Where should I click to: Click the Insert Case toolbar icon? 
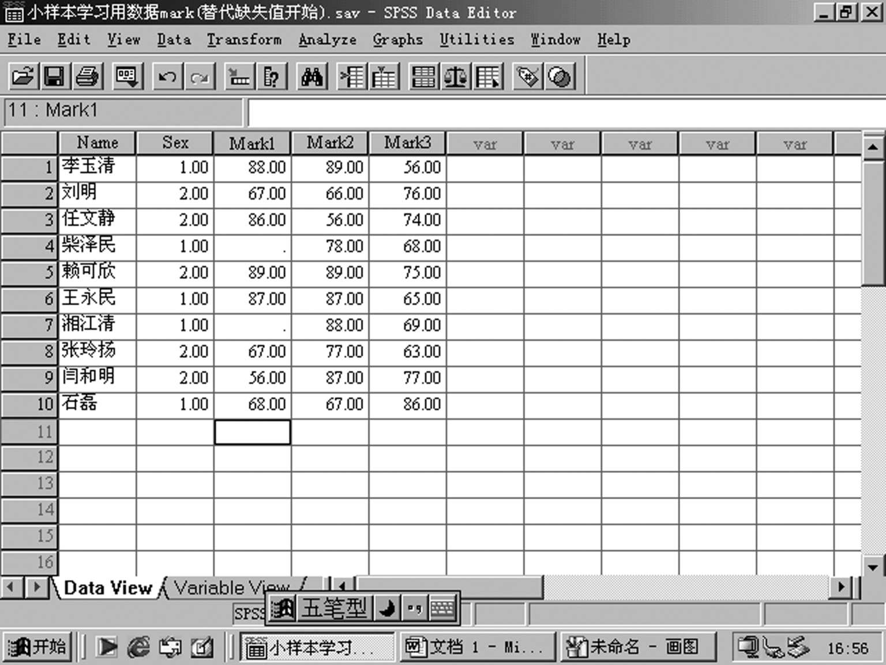tap(351, 76)
